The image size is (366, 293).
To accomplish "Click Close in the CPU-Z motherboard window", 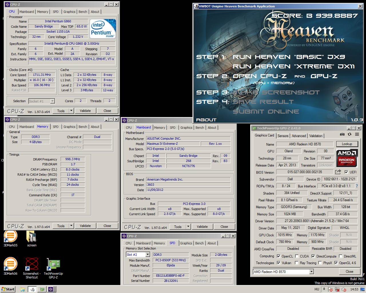I will pos(224,227).
